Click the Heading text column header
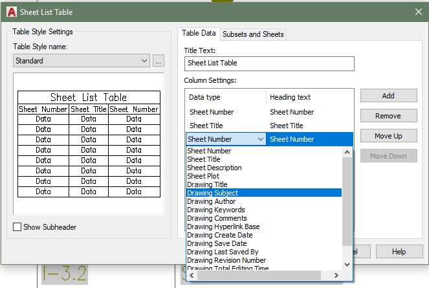The height and width of the screenshot is (288, 429). pyautogui.click(x=309, y=97)
